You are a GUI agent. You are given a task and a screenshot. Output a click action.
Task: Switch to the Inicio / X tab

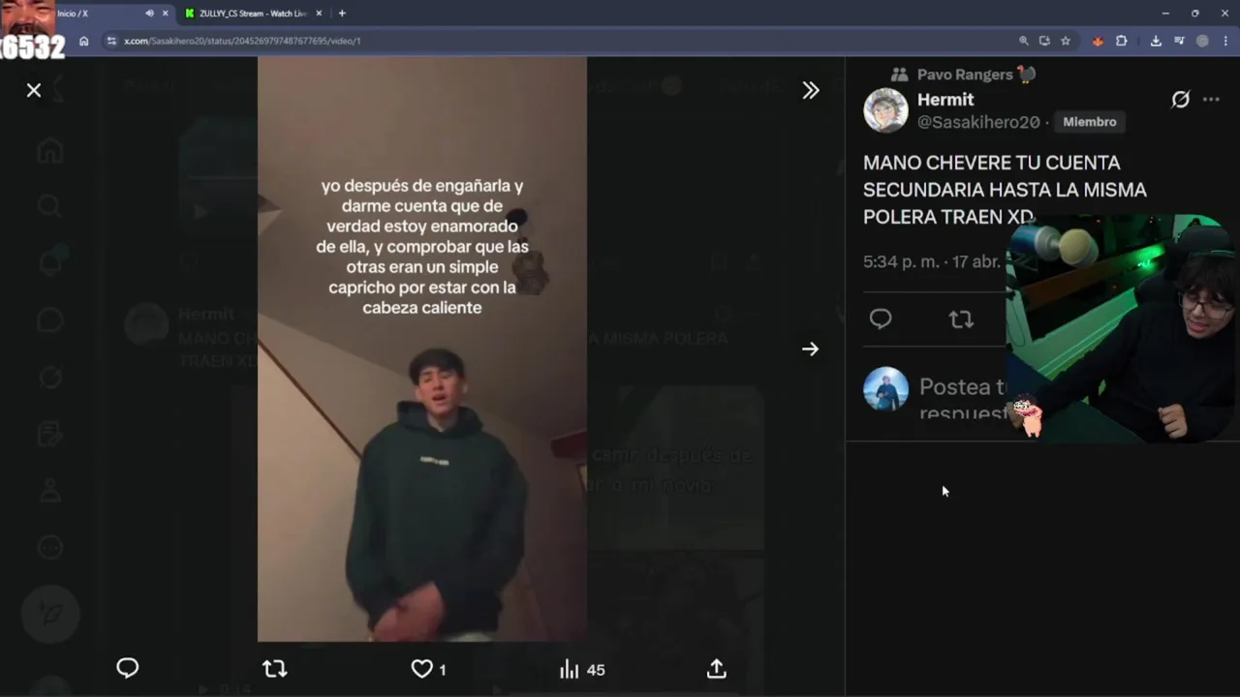click(x=85, y=14)
